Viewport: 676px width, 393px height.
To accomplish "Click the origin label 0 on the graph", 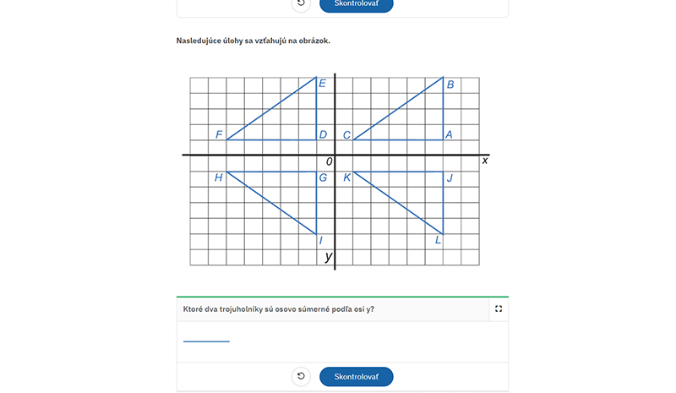I will (329, 161).
